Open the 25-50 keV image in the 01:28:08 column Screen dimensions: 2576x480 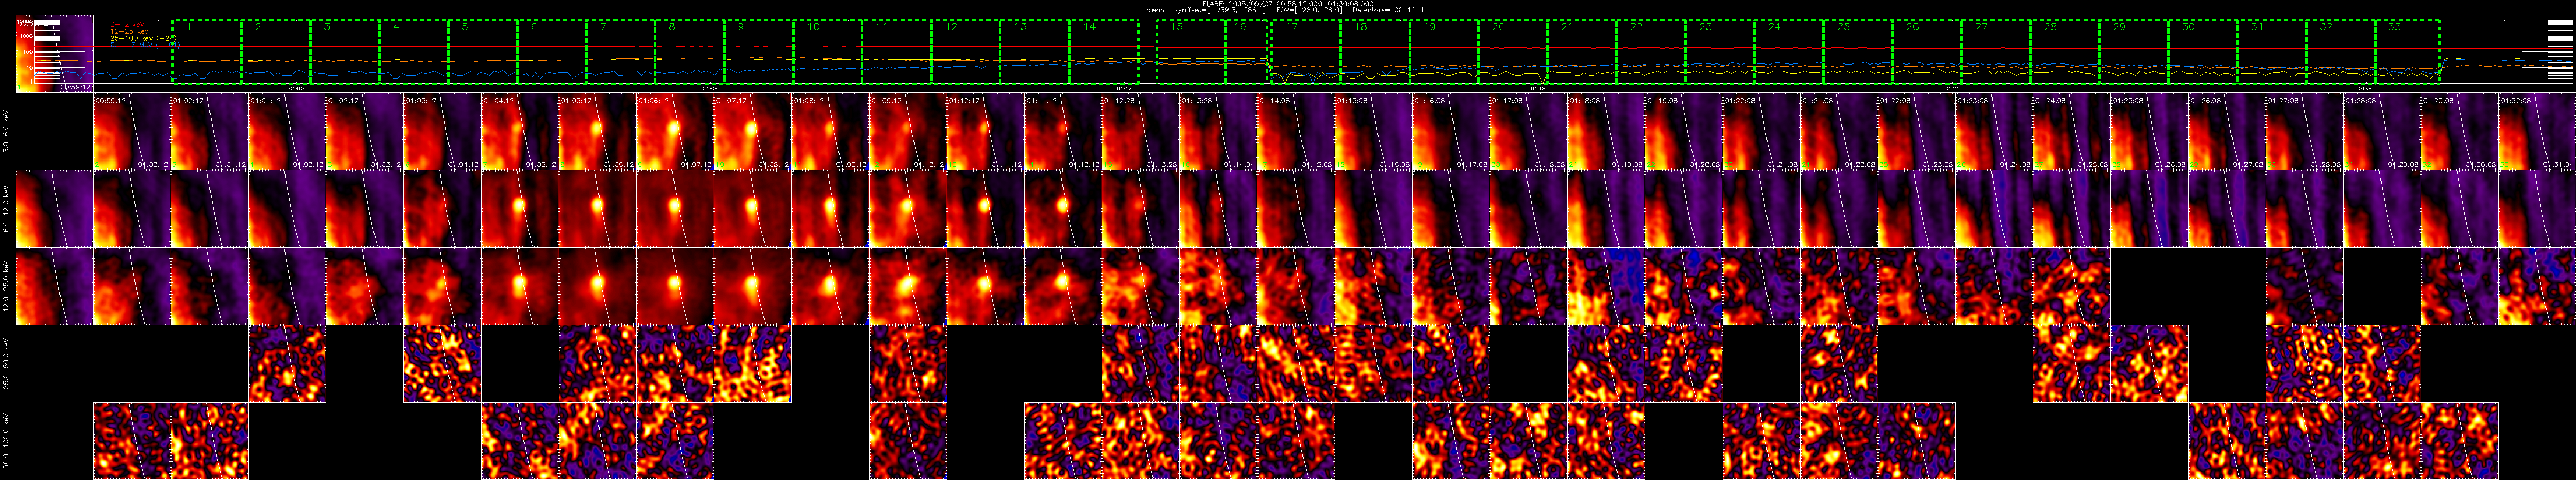pyautogui.click(x=2381, y=363)
